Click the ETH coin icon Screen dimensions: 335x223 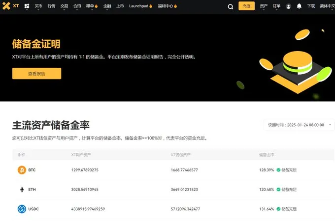click(x=22, y=189)
